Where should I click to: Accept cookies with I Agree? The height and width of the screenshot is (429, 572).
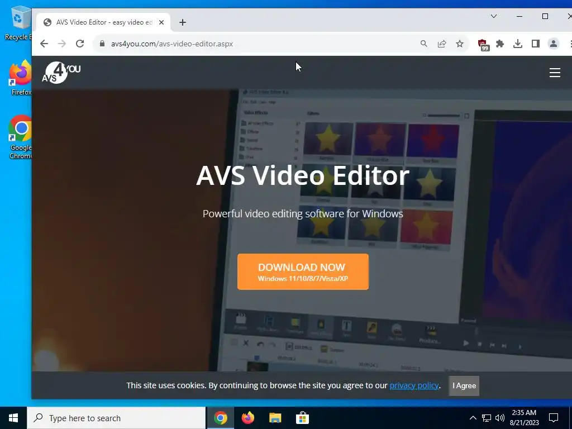click(464, 385)
